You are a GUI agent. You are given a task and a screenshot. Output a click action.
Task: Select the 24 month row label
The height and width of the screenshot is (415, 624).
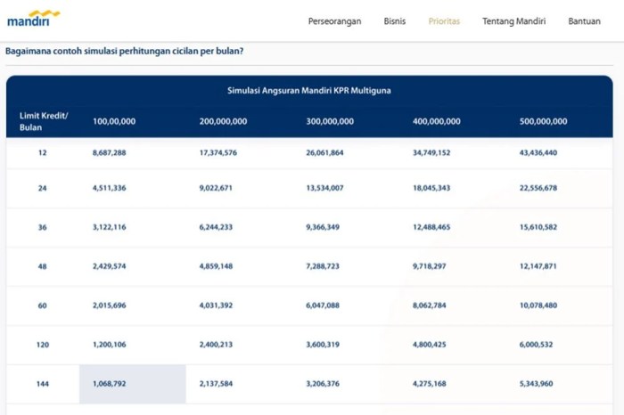(42, 188)
